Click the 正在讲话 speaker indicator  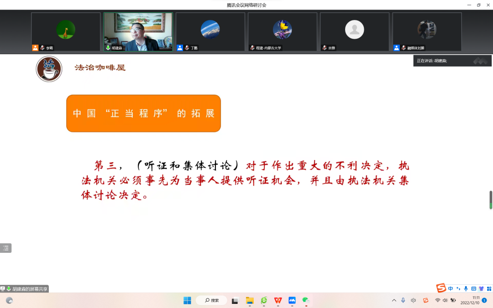tap(432, 61)
